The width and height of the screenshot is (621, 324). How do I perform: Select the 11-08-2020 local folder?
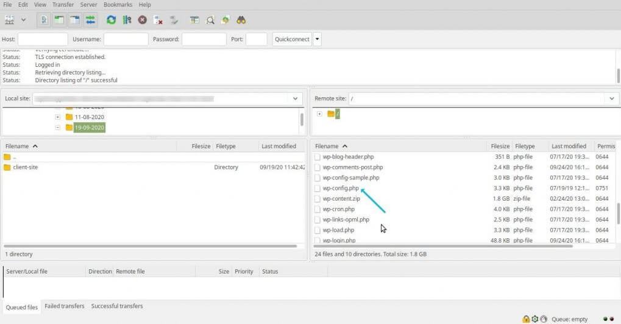click(89, 117)
